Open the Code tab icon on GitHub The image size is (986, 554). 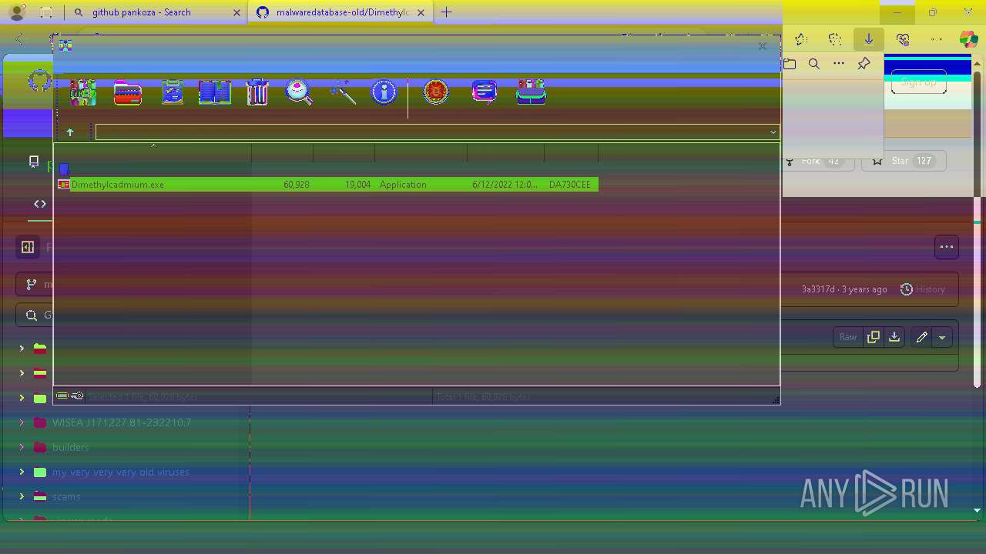[40, 204]
